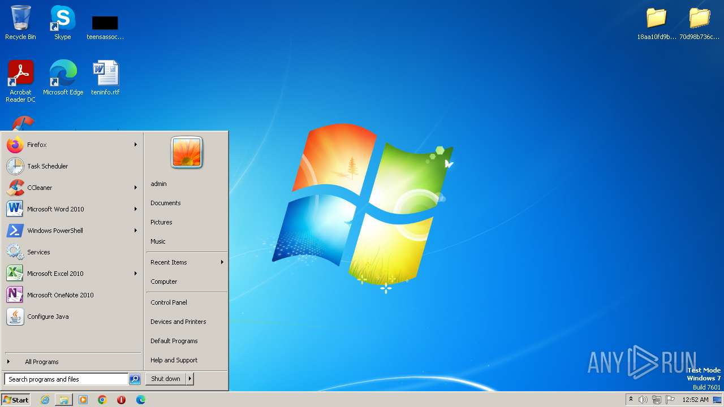Click the Microsoft OneNote 2010 icon
This screenshot has width=724, height=407.
coord(15,295)
